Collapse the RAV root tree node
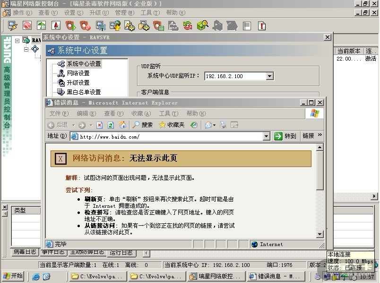The image size is (380, 283). tap(17, 41)
